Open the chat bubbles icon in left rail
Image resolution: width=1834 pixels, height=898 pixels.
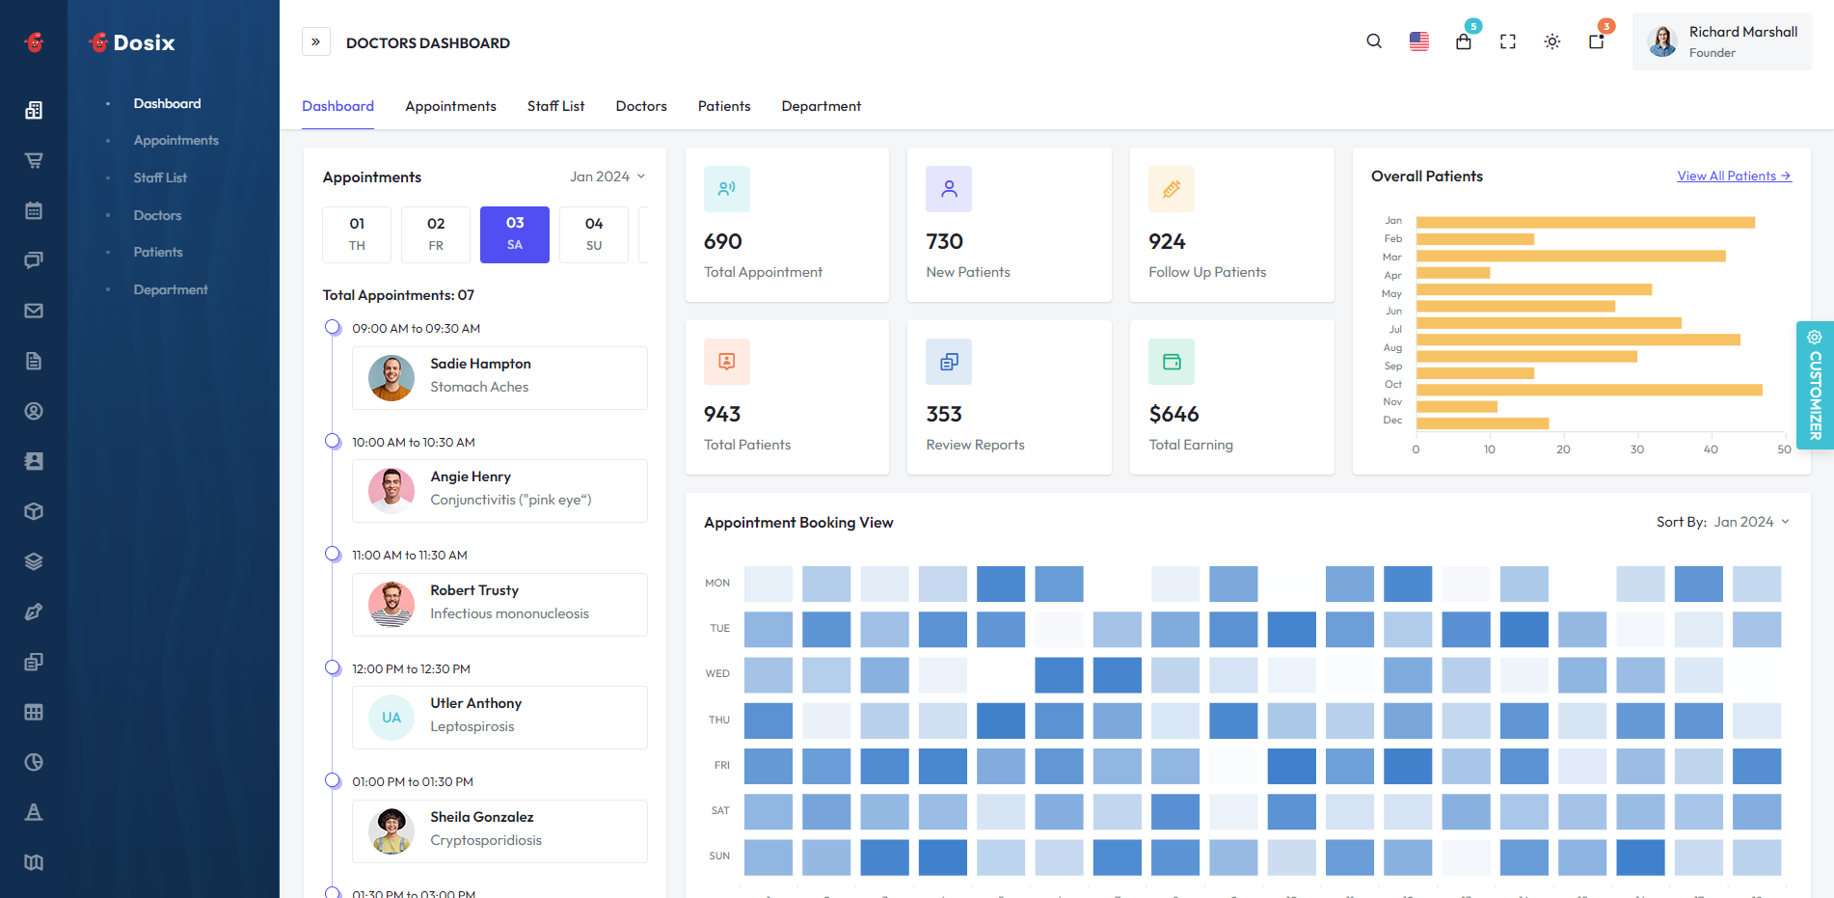point(34,260)
